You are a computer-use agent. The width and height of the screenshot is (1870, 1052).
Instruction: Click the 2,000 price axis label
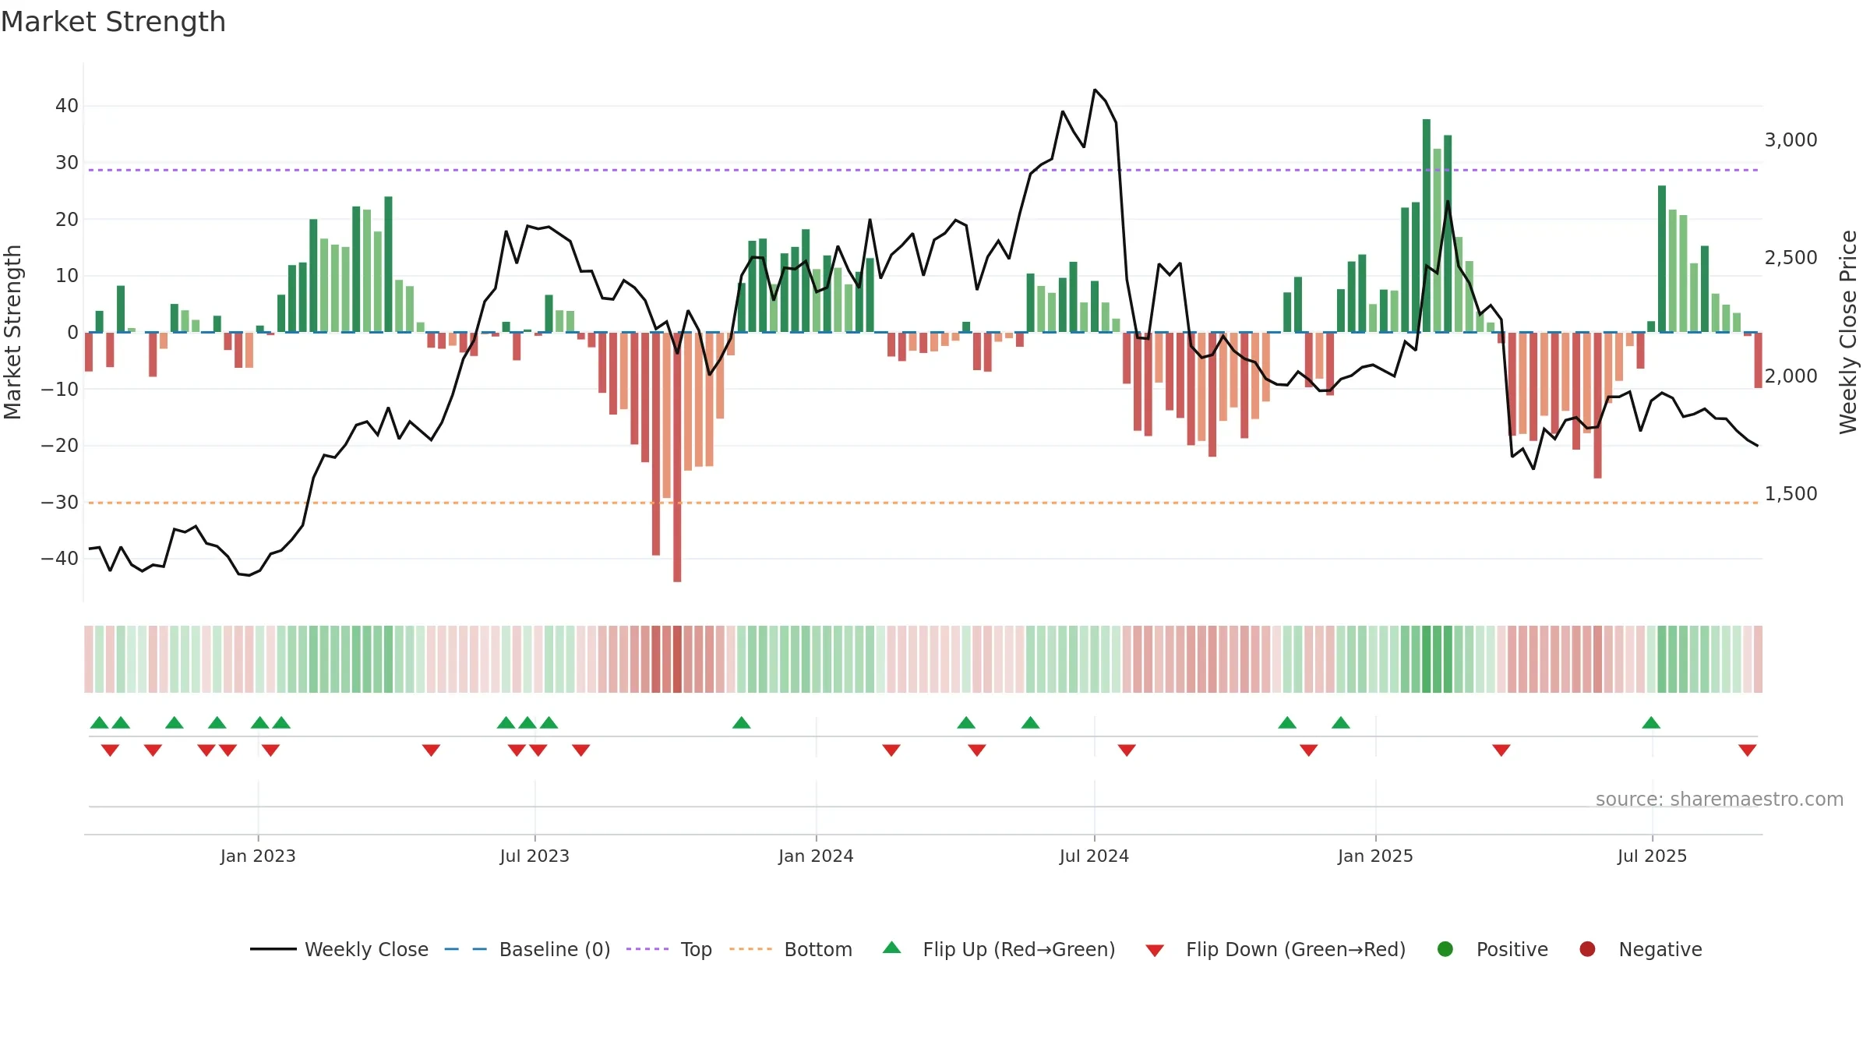pos(1791,376)
